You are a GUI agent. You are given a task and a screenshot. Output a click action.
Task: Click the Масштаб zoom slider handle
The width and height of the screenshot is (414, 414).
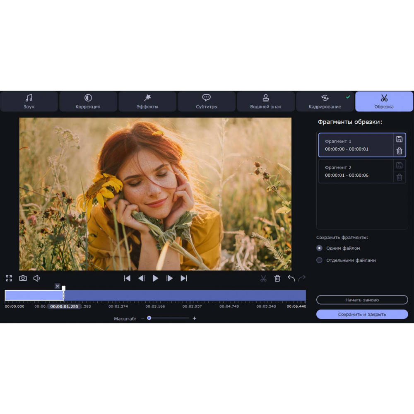[149, 318]
